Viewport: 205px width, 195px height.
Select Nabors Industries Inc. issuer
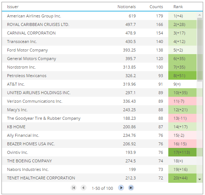(28, 169)
